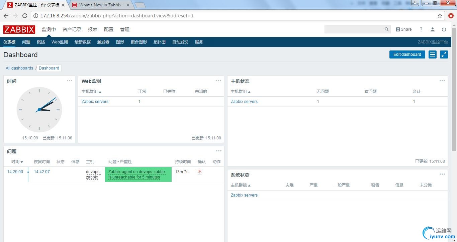
Task: Click the analog clock in 时间 widget
Action: (x=39, y=110)
